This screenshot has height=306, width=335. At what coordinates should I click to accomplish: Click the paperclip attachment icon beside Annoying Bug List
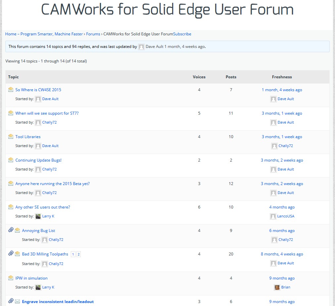point(11,230)
